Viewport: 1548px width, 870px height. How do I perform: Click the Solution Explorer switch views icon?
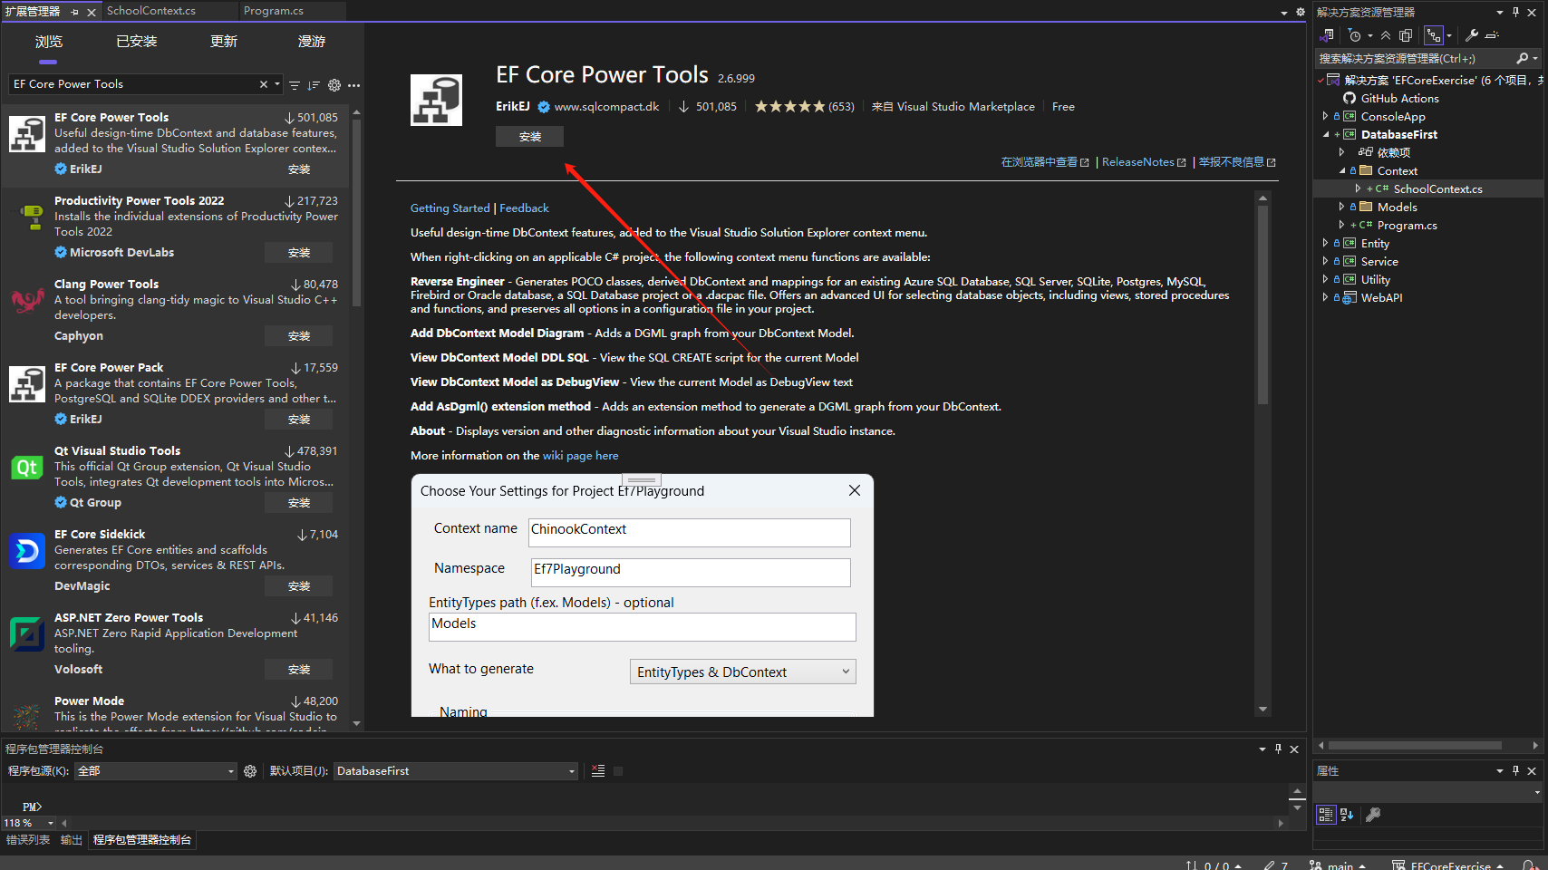[x=1327, y=35]
